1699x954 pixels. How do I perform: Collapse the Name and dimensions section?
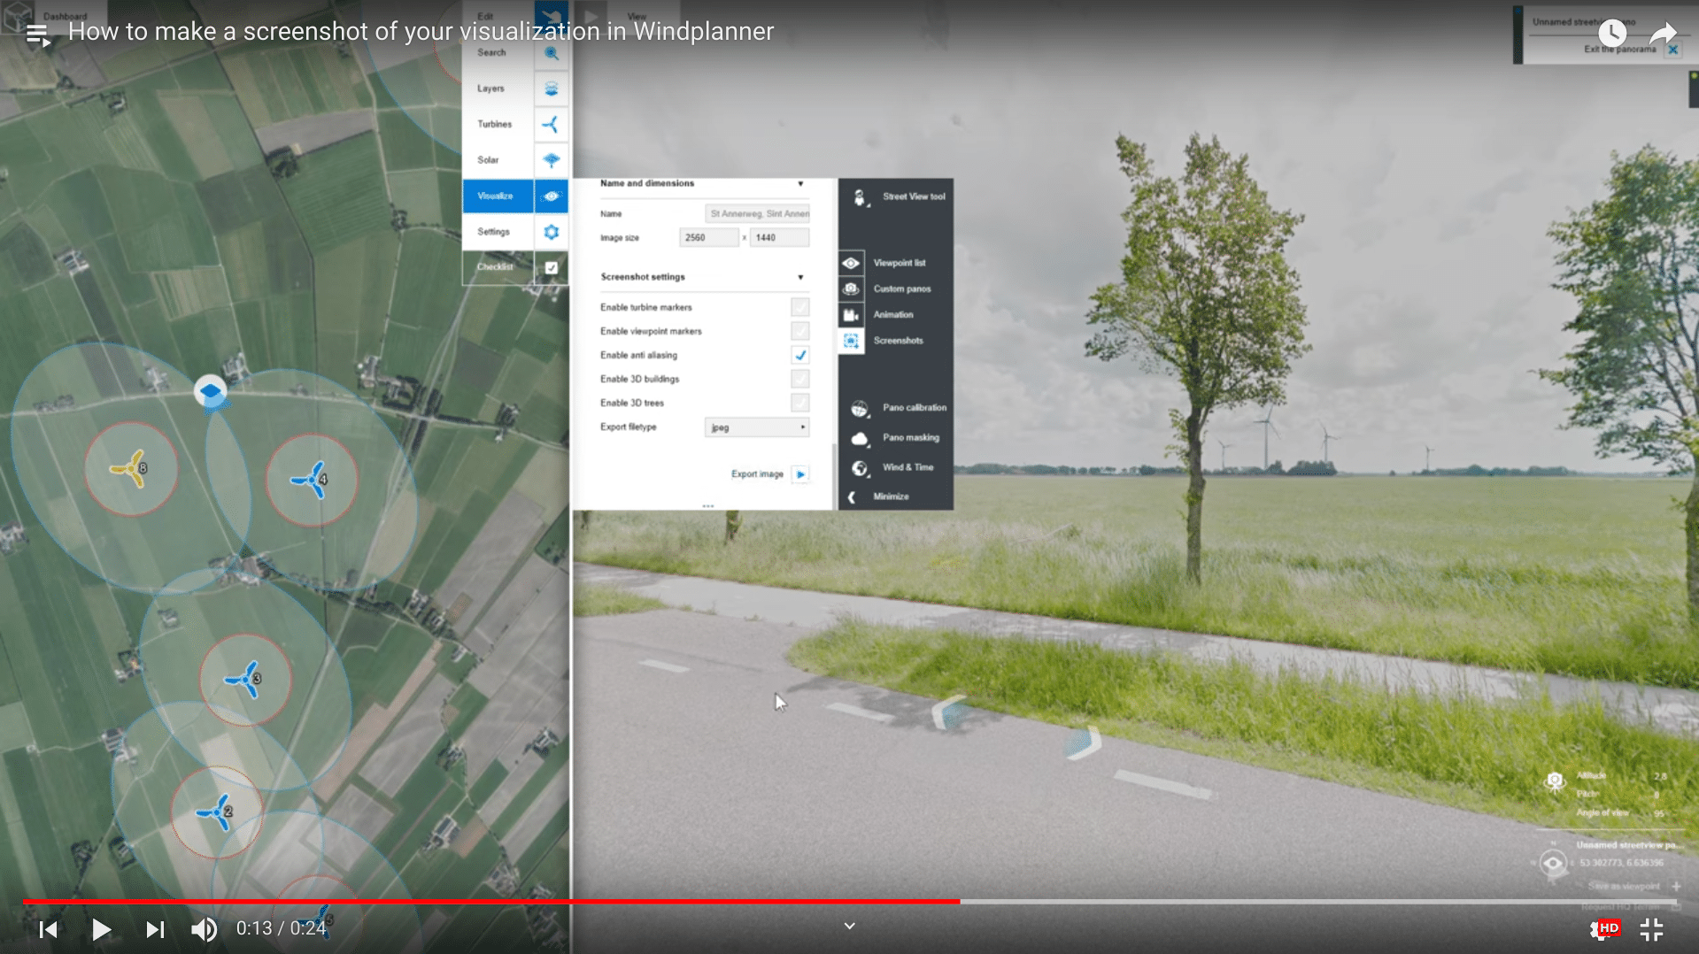point(800,184)
